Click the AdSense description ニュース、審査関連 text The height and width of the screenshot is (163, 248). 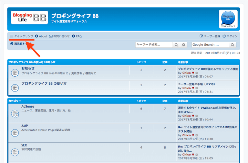(x=46, y=111)
